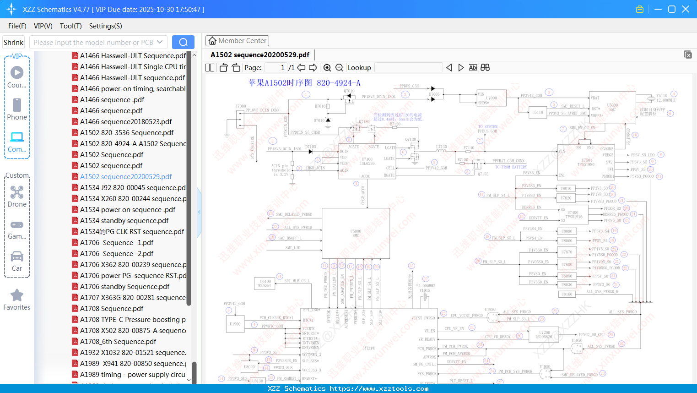The image size is (697, 393).
Task: Find previous lookup match
Action: pyautogui.click(x=449, y=67)
